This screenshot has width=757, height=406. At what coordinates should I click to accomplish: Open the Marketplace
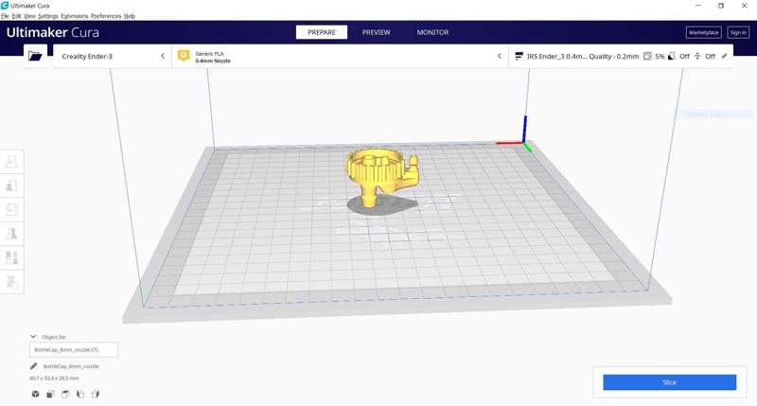pos(703,32)
